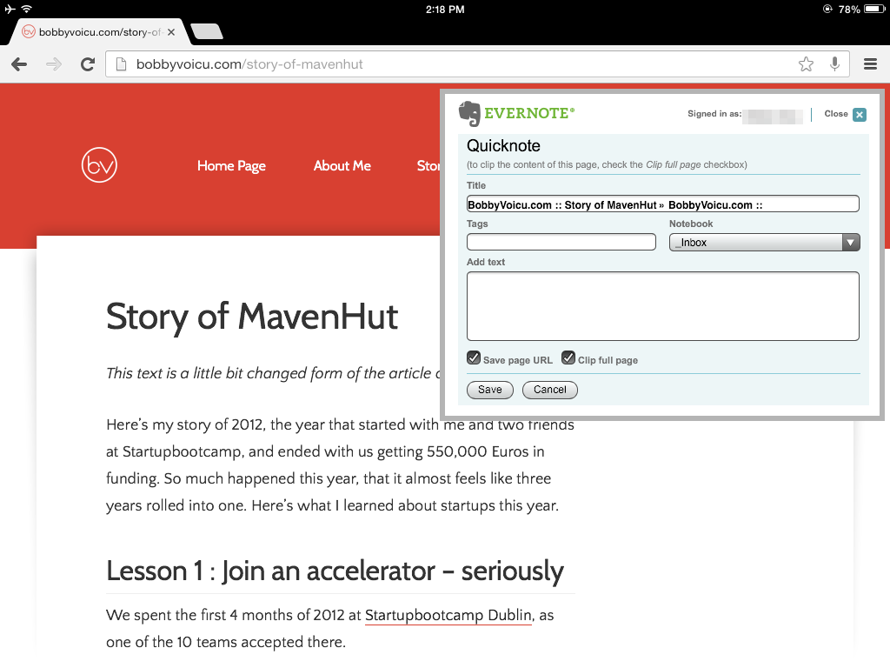890x668 pixels.
Task: Uncheck the Clip full page checkbox
Action: 568,357
